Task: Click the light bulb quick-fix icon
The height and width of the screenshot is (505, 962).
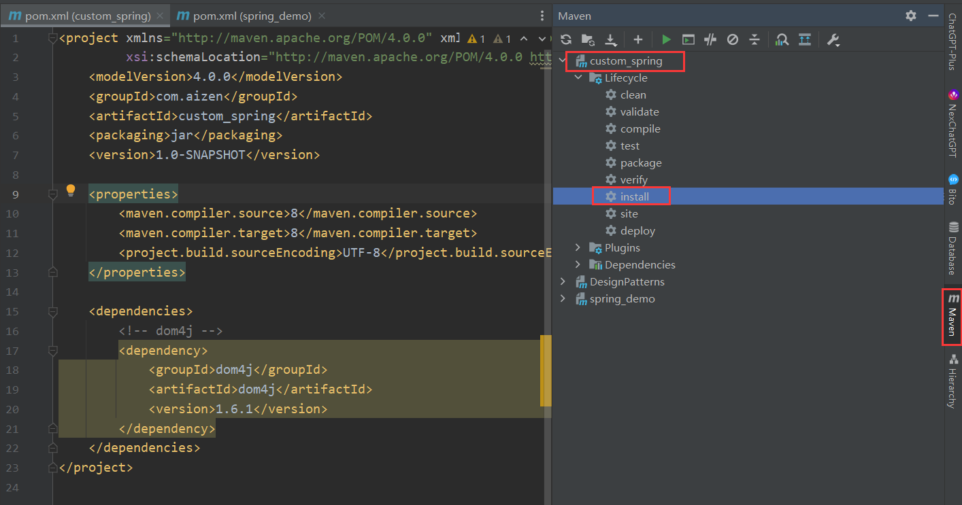Action: point(71,191)
